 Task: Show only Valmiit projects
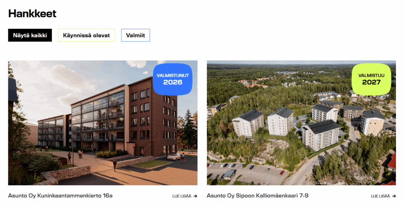tap(136, 35)
